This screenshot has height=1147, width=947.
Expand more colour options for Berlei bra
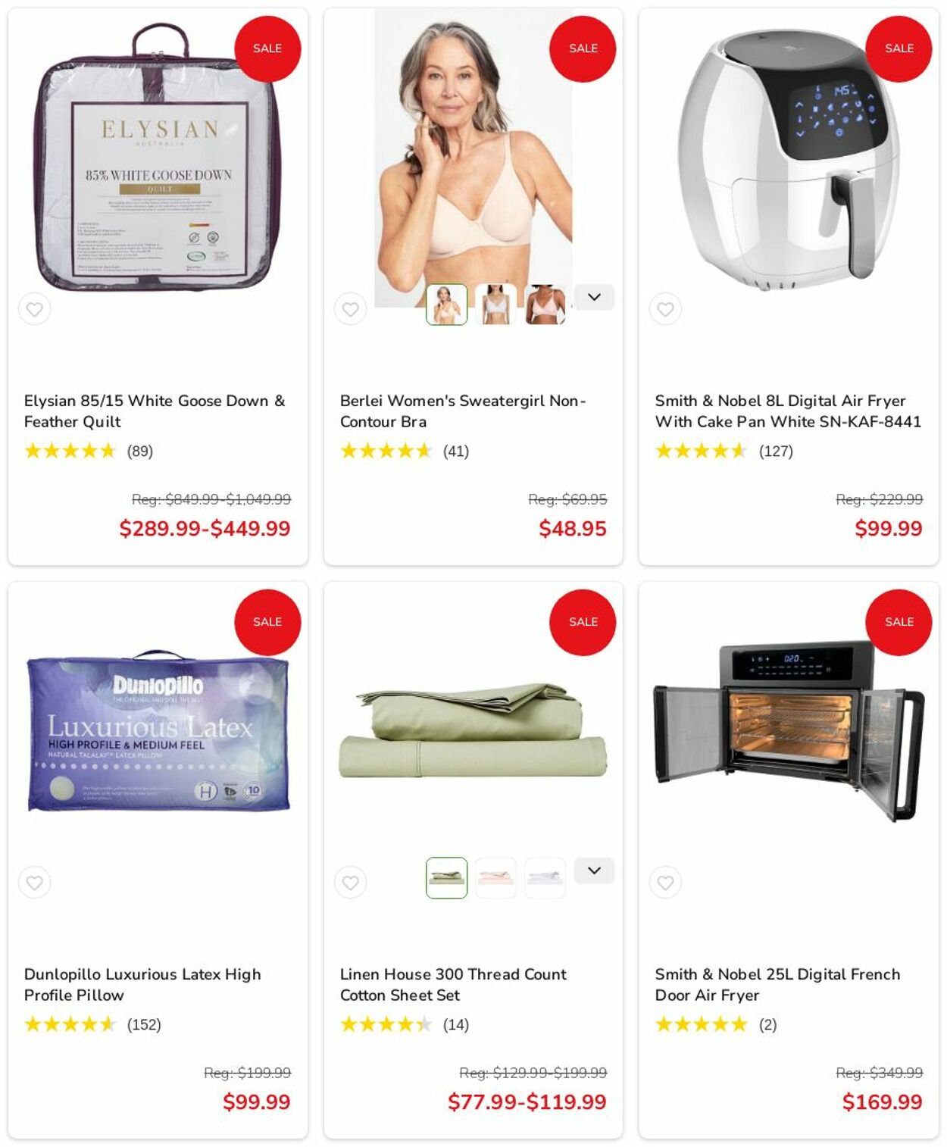click(x=594, y=297)
